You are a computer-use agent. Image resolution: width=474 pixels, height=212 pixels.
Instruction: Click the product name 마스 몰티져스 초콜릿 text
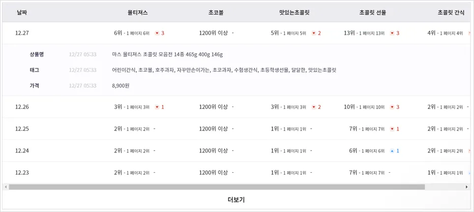click(x=167, y=54)
